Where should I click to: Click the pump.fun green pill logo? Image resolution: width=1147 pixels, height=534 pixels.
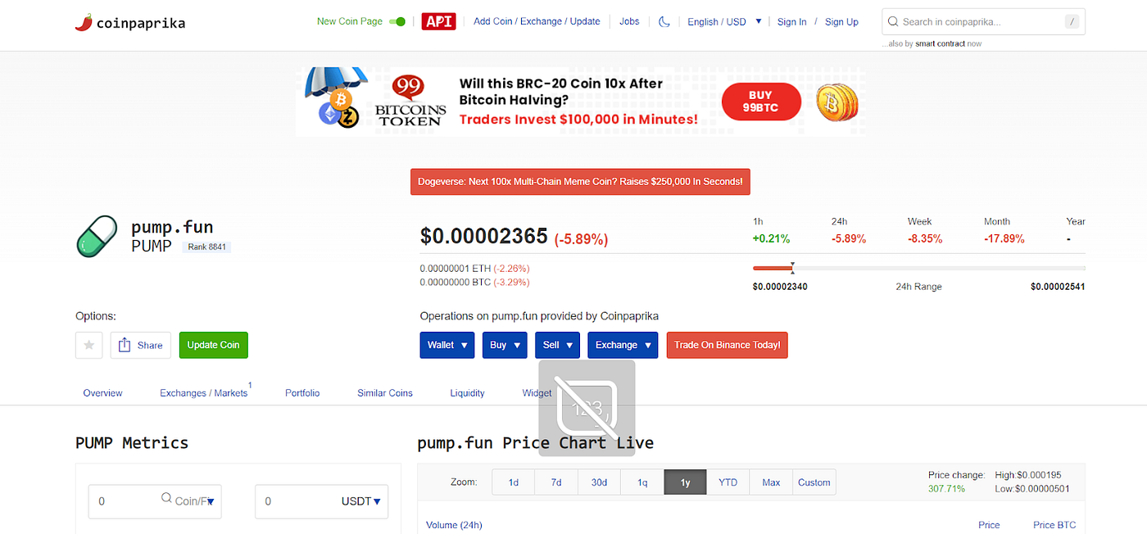point(97,236)
